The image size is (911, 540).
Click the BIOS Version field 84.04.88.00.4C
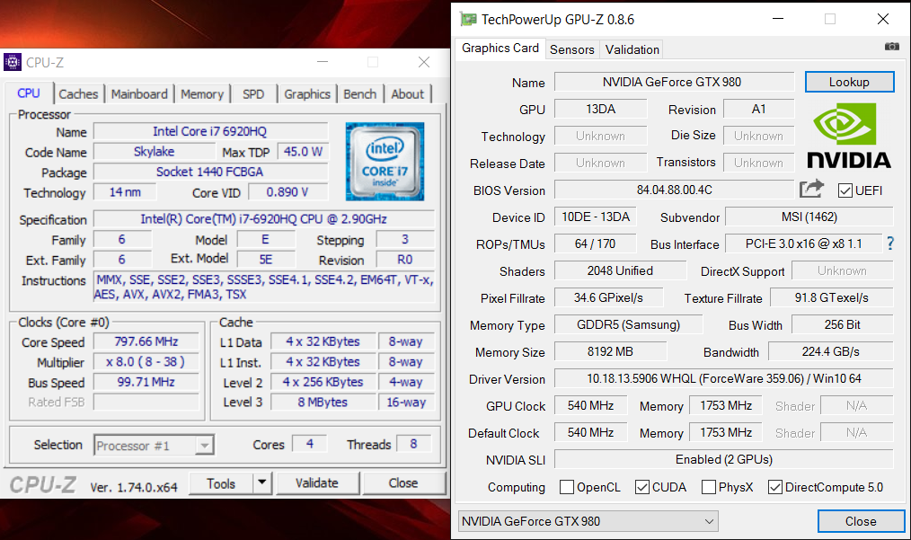click(674, 190)
